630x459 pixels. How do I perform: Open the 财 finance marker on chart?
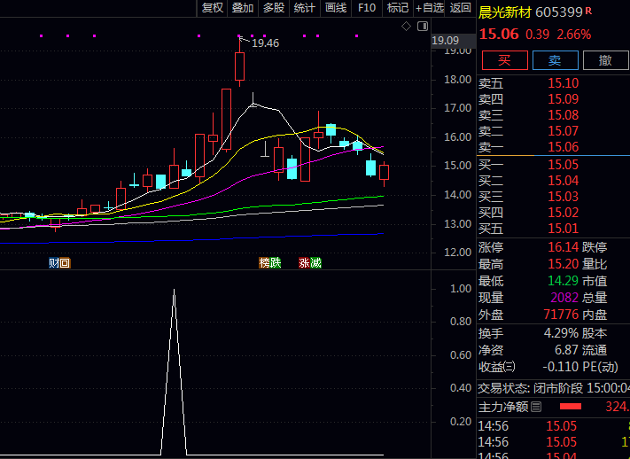(54, 263)
